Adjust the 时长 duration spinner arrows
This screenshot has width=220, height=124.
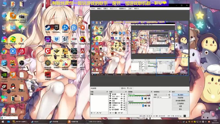tap(169, 97)
